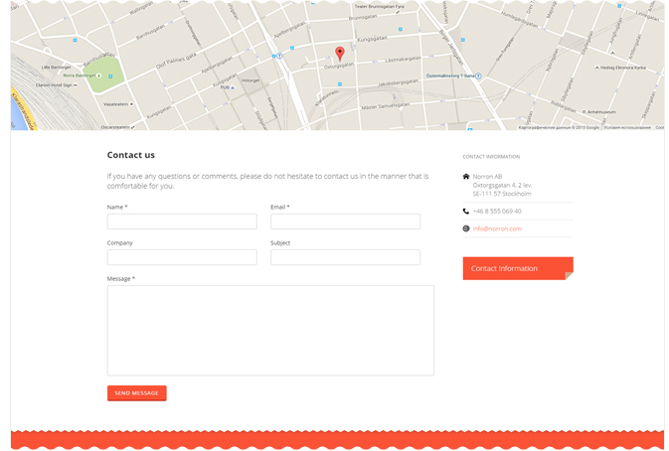Click the phone number +46 8 555 069 40
669x451 pixels.
497,212
